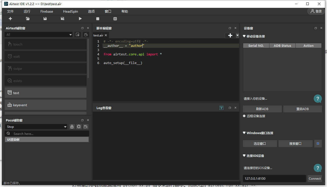Open the HeadSpin menu
The width and height of the screenshot is (327, 187).
click(x=70, y=12)
